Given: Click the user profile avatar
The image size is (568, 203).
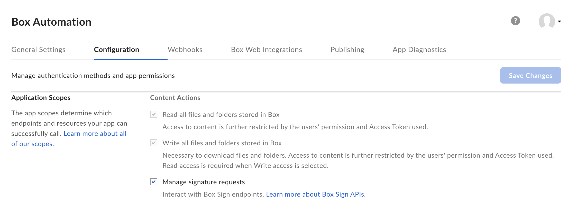Looking at the screenshot, I should click(x=547, y=21).
